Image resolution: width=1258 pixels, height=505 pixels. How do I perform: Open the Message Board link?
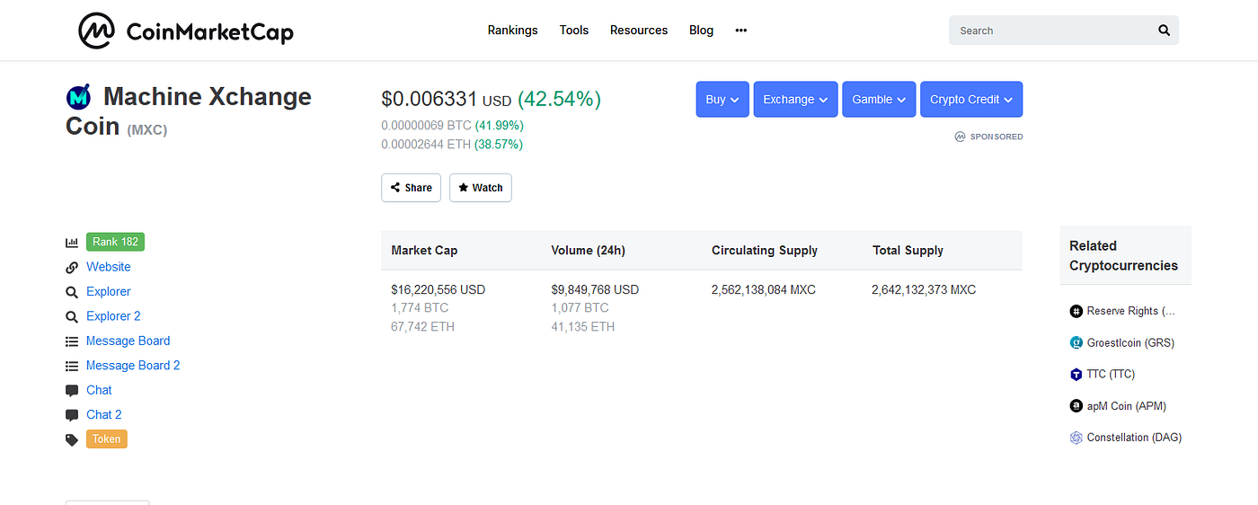[x=128, y=341]
